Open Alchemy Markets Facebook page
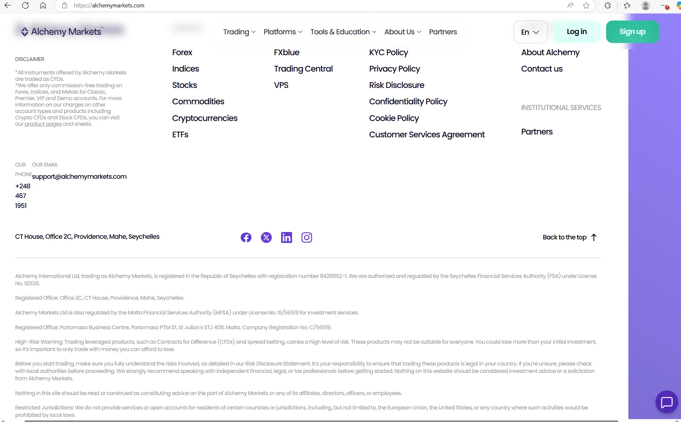Screen dimensions: 681x422 246,237
